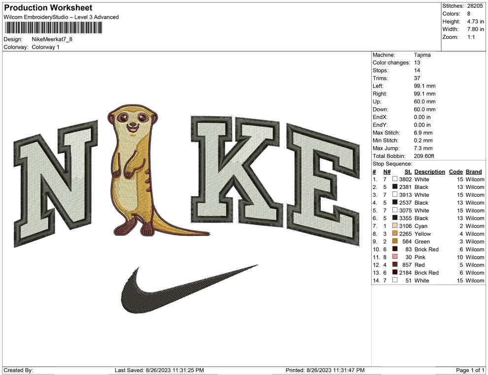Click the Brick Red swatch for stop 10
The width and height of the screenshot is (488, 375).
pos(395,249)
